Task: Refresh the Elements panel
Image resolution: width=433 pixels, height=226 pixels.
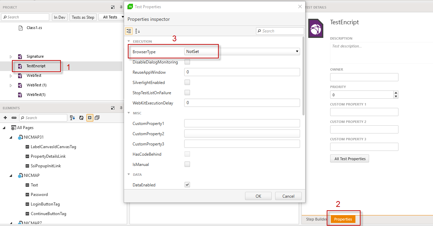Action: [81, 118]
